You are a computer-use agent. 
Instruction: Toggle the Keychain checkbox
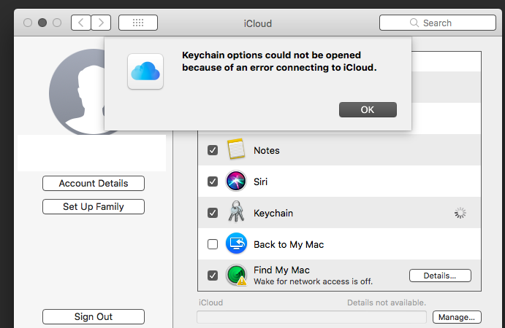click(213, 213)
